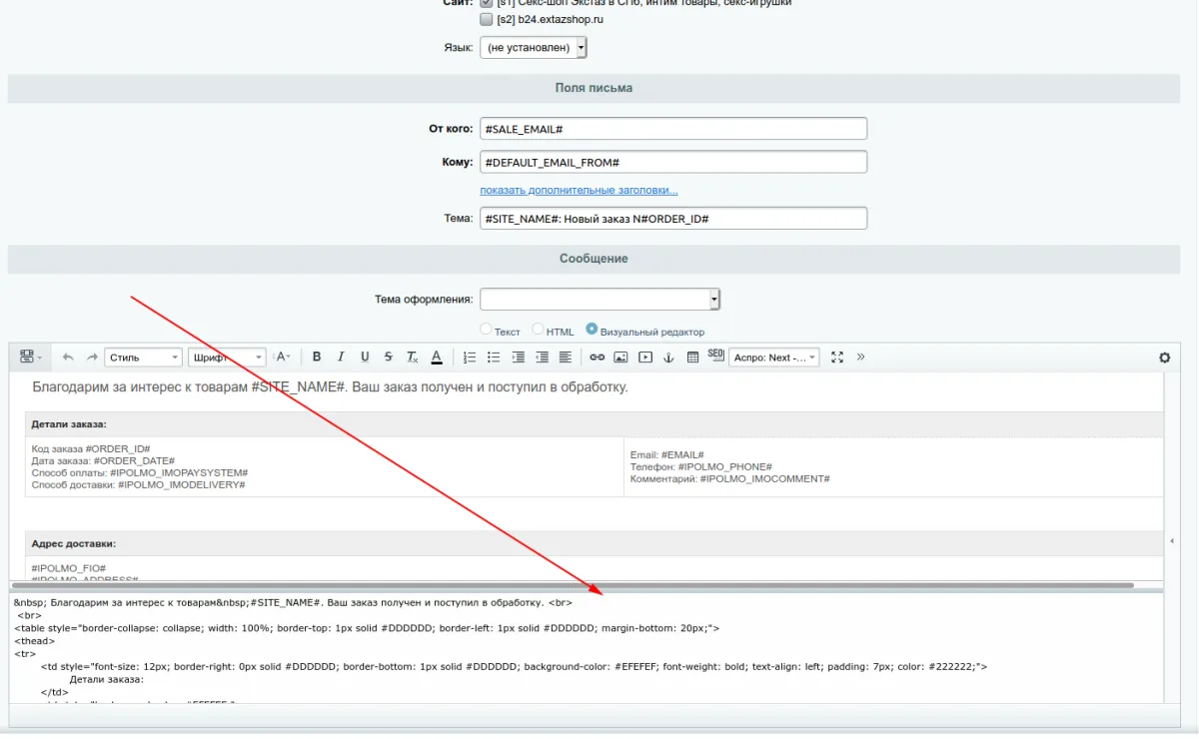Viewport: 1199px width, 739px height.
Task: Open the editor settings gear
Action: (1164, 358)
